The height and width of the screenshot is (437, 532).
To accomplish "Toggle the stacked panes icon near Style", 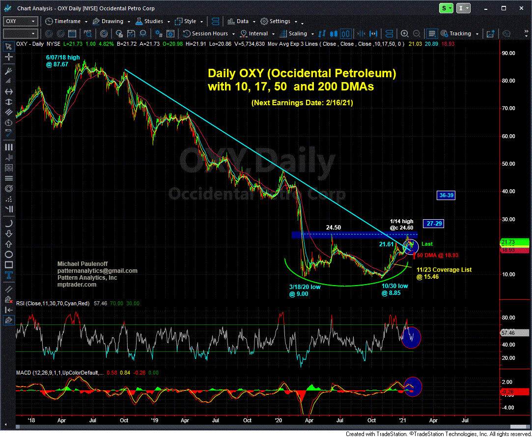I will point(215,21).
